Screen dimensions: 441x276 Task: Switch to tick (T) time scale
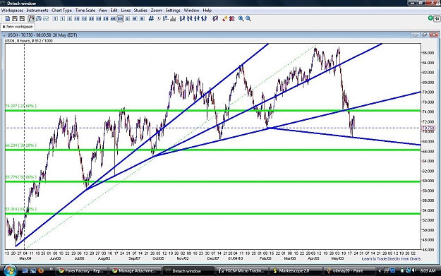[55, 19]
